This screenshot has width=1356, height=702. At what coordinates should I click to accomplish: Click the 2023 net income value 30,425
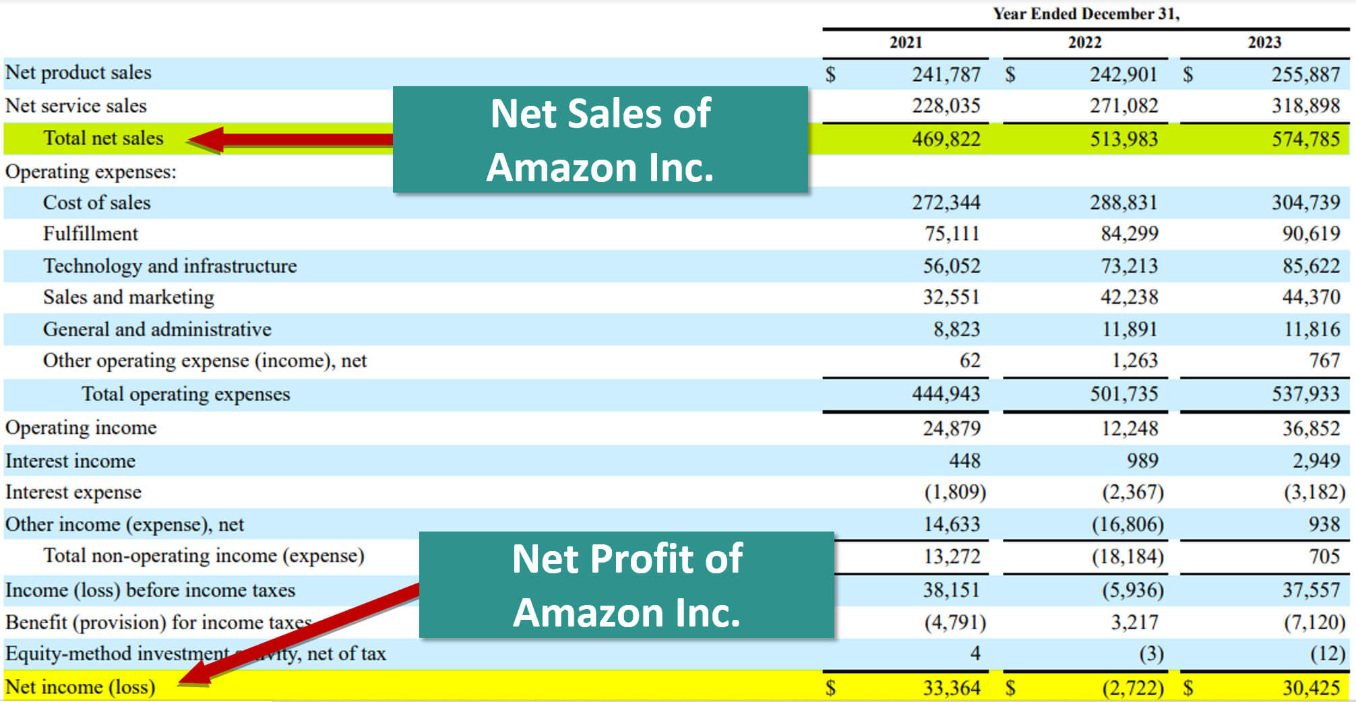pos(1311,688)
